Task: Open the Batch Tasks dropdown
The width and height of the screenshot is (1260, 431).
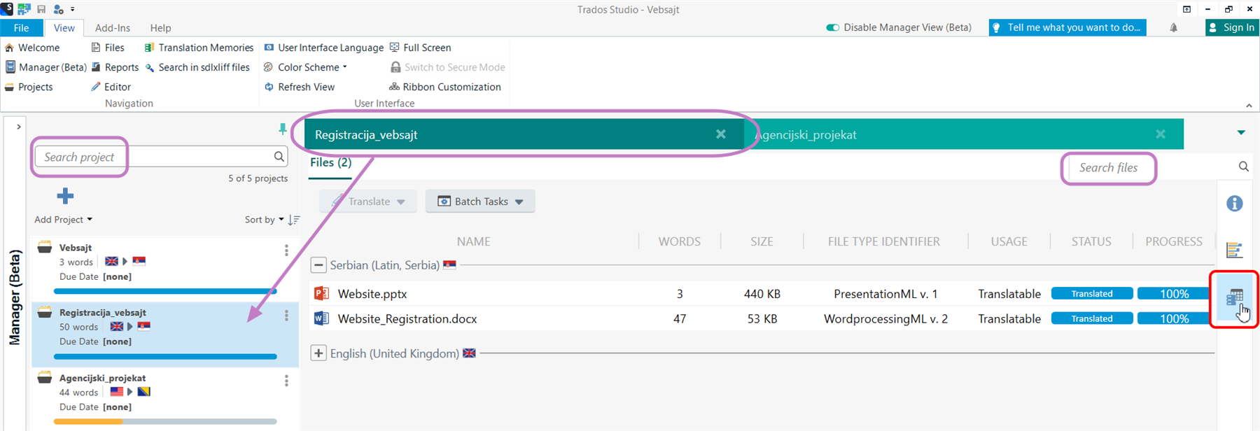Action: (x=480, y=202)
